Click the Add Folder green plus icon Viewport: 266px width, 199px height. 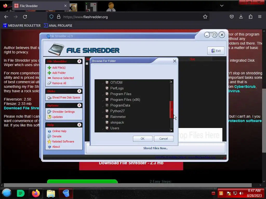click(x=49, y=73)
